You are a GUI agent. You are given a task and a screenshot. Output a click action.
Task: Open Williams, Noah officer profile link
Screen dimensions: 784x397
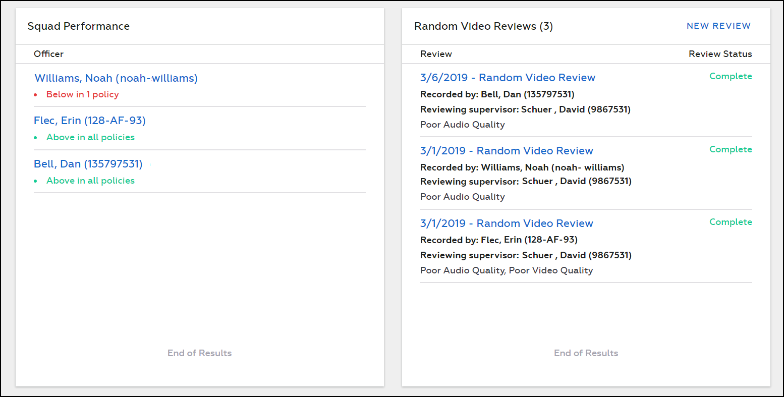[116, 78]
